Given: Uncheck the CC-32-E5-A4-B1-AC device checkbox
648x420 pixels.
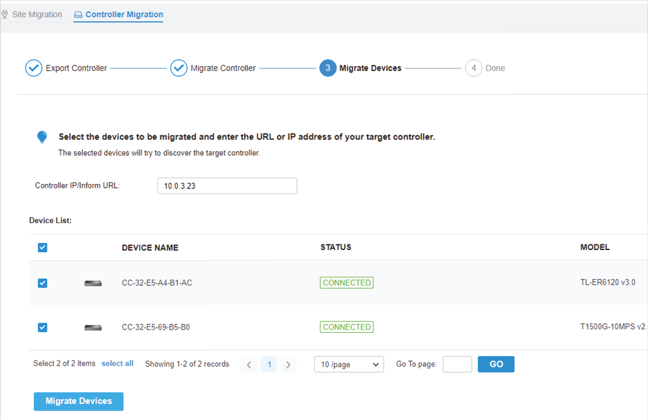Looking at the screenshot, I should pyautogui.click(x=42, y=283).
